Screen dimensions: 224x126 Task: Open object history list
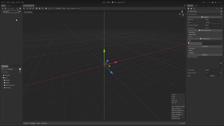click(x=221, y=8)
